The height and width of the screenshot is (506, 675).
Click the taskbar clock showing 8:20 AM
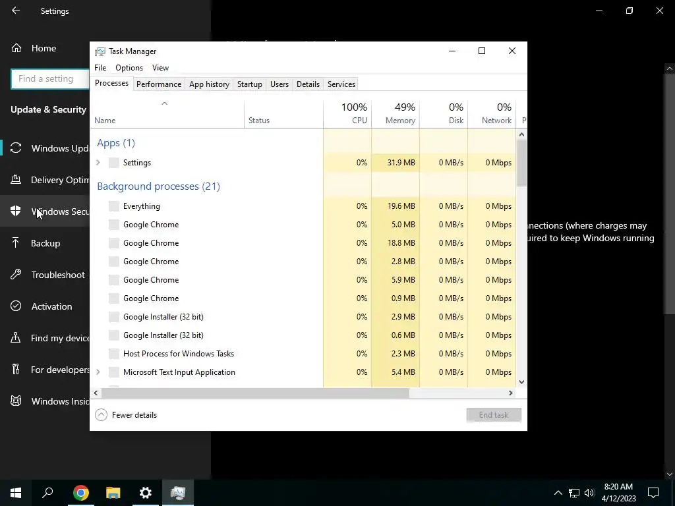pos(618,493)
